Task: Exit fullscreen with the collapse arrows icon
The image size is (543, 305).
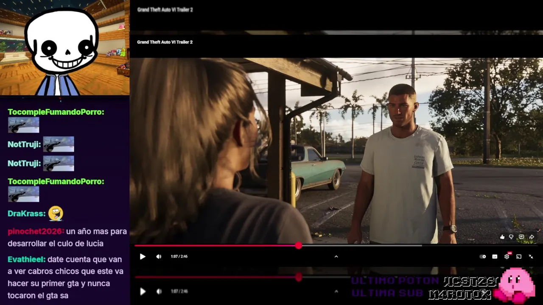Action: [x=531, y=256]
